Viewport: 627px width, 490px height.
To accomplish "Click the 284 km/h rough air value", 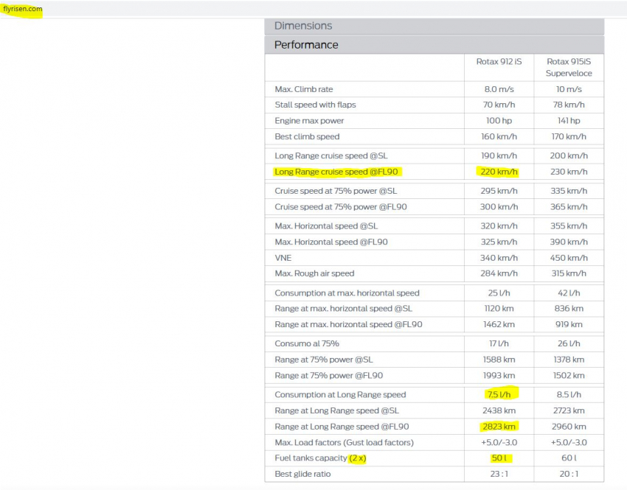I will tap(499, 274).
